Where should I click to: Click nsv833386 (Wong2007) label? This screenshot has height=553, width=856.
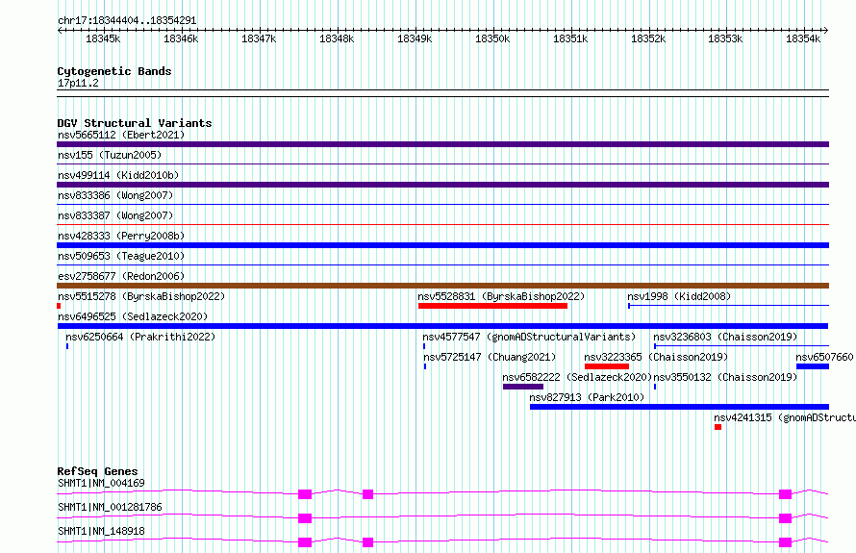[115, 195]
